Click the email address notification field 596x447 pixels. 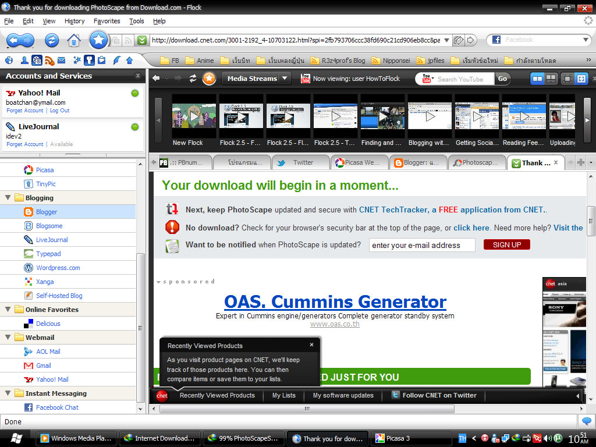click(x=422, y=245)
